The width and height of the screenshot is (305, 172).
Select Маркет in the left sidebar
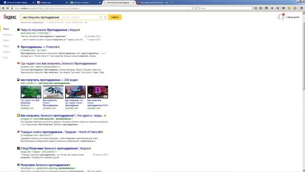point(6,52)
